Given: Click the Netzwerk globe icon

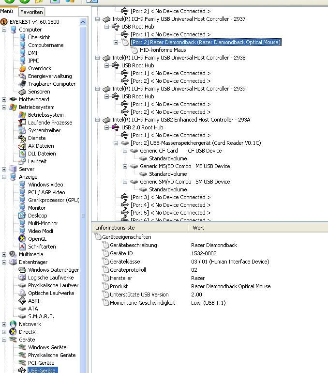Looking at the screenshot, I should [13, 324].
